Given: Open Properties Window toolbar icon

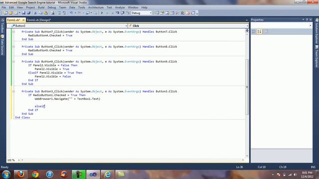Looking at the screenshot, I should pos(162,13).
